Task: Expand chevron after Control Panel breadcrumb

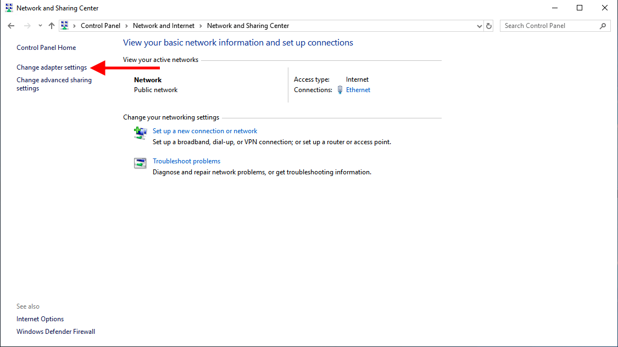Action: [126, 26]
